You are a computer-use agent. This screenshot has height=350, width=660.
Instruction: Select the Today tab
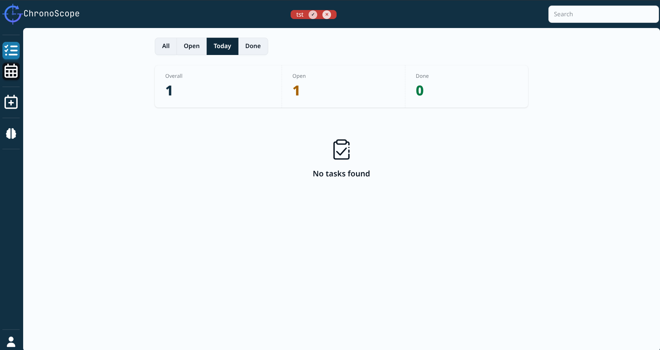[x=222, y=46]
